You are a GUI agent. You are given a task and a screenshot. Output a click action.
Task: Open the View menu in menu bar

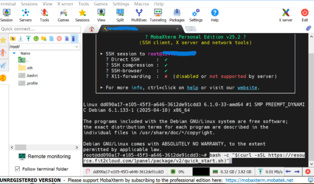click(47, 4)
